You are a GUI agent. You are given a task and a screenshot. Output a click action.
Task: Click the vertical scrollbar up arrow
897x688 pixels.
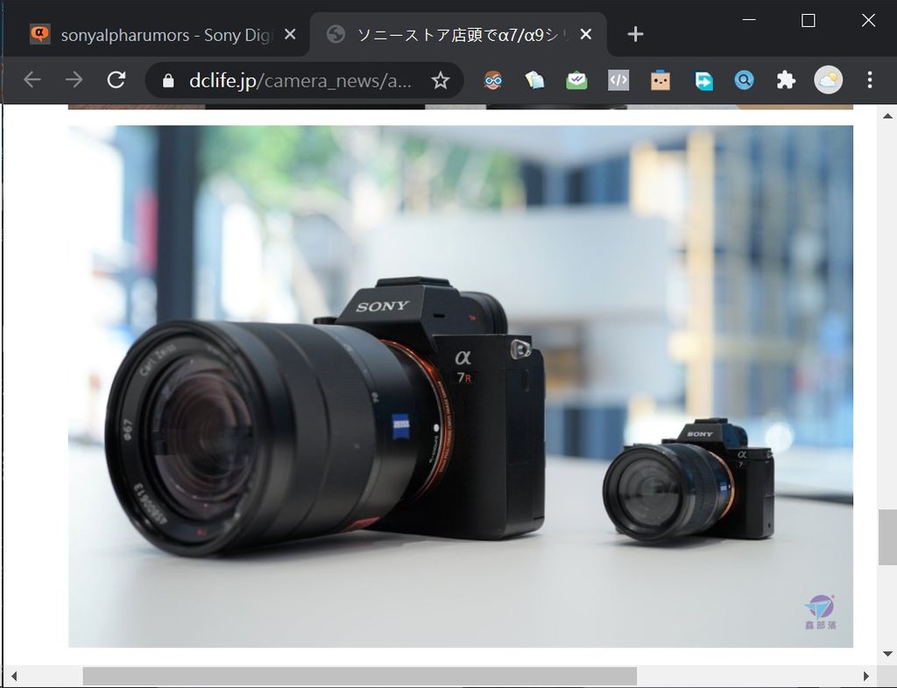(x=887, y=116)
